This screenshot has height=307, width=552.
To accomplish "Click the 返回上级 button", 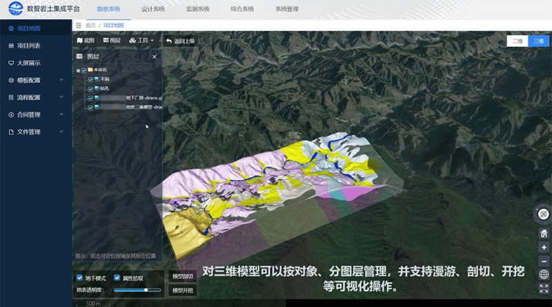I will coord(180,41).
